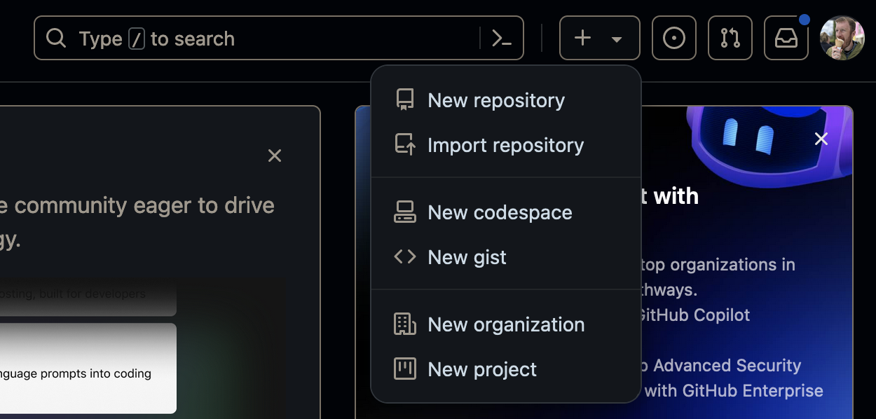Open the Issues icon in header
876x419 pixels.
(673, 39)
